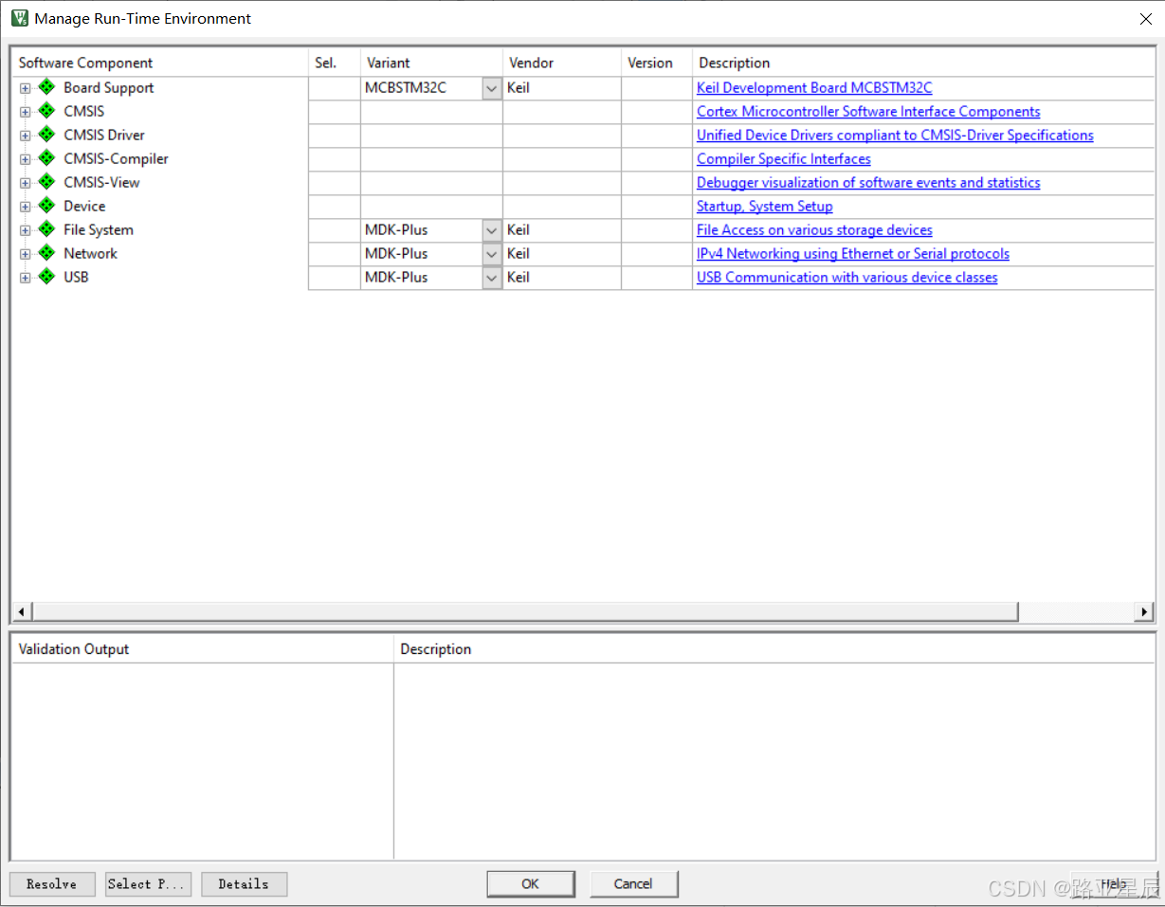Click the Validation Output column header

pyautogui.click(x=202, y=649)
